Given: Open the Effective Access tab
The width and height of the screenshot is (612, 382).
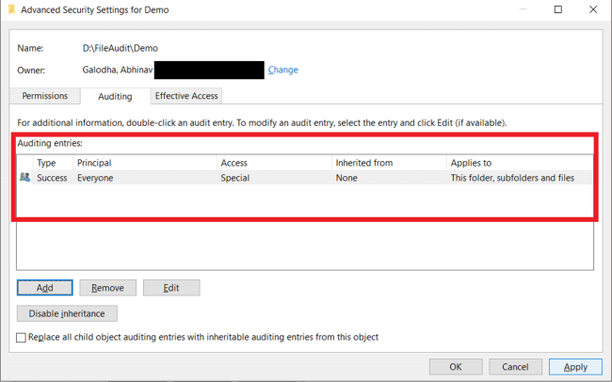Looking at the screenshot, I should (186, 96).
